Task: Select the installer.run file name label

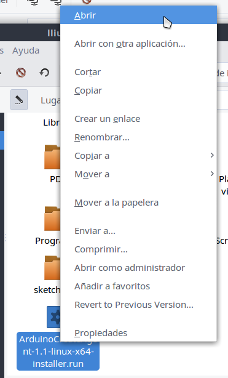Action: [x=58, y=352]
